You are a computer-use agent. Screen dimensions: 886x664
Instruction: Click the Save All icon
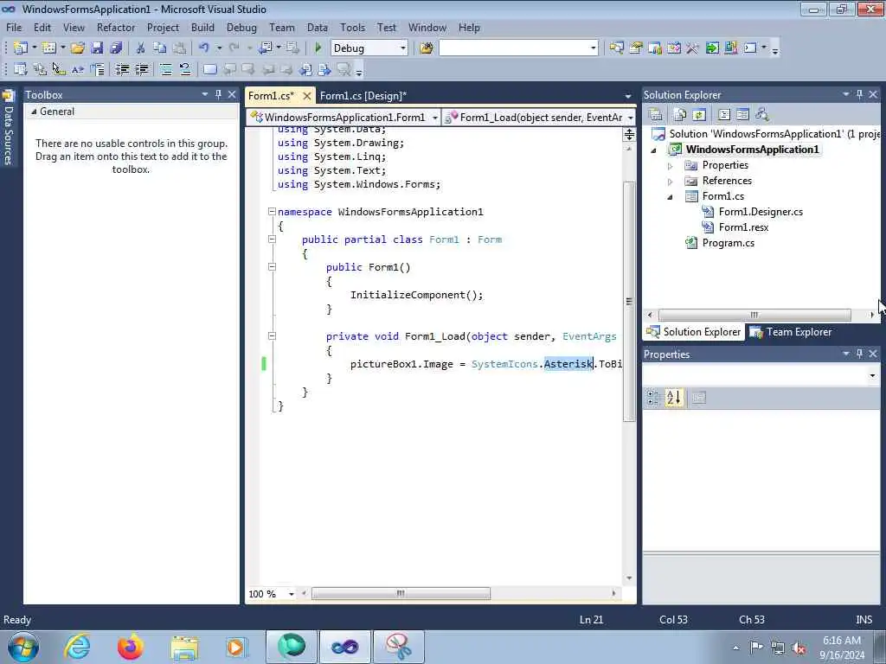tap(116, 48)
